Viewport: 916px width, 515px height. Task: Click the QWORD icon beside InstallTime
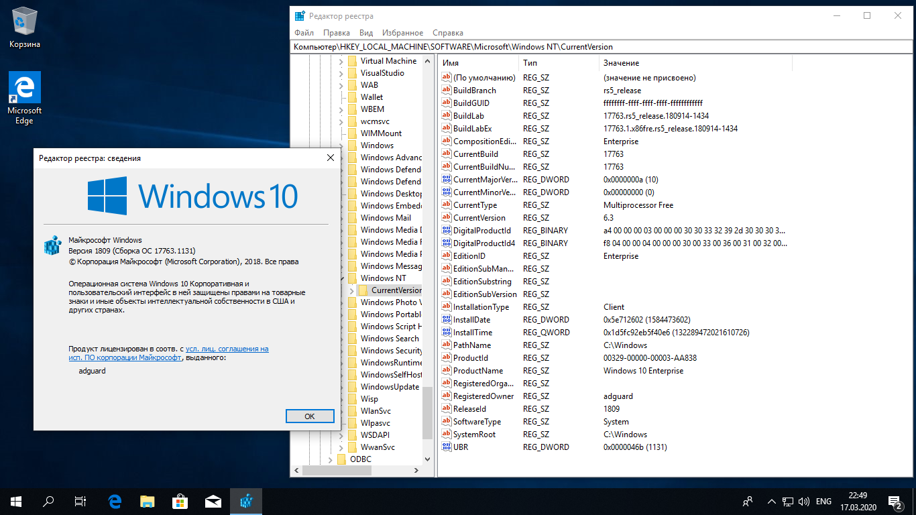click(447, 333)
